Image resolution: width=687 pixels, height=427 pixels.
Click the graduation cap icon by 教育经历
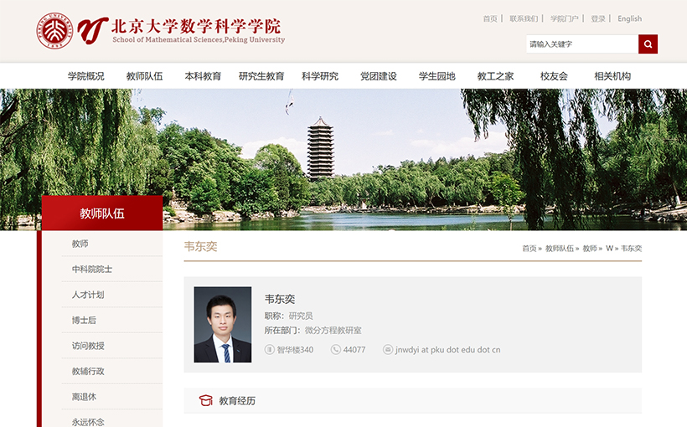(206, 401)
